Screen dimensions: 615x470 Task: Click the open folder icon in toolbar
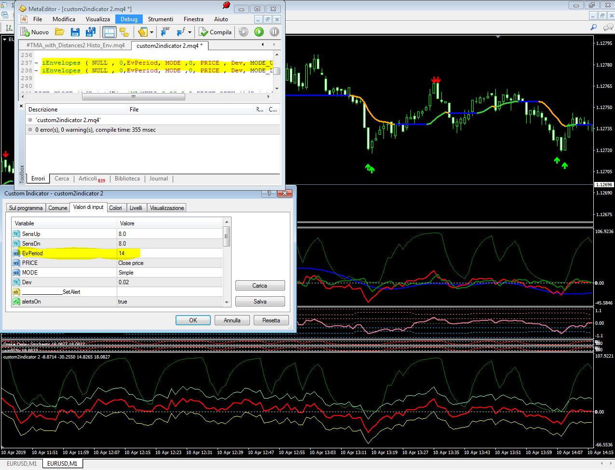(60, 32)
